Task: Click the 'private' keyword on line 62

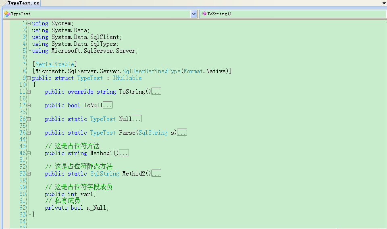Action: [x=56, y=208]
